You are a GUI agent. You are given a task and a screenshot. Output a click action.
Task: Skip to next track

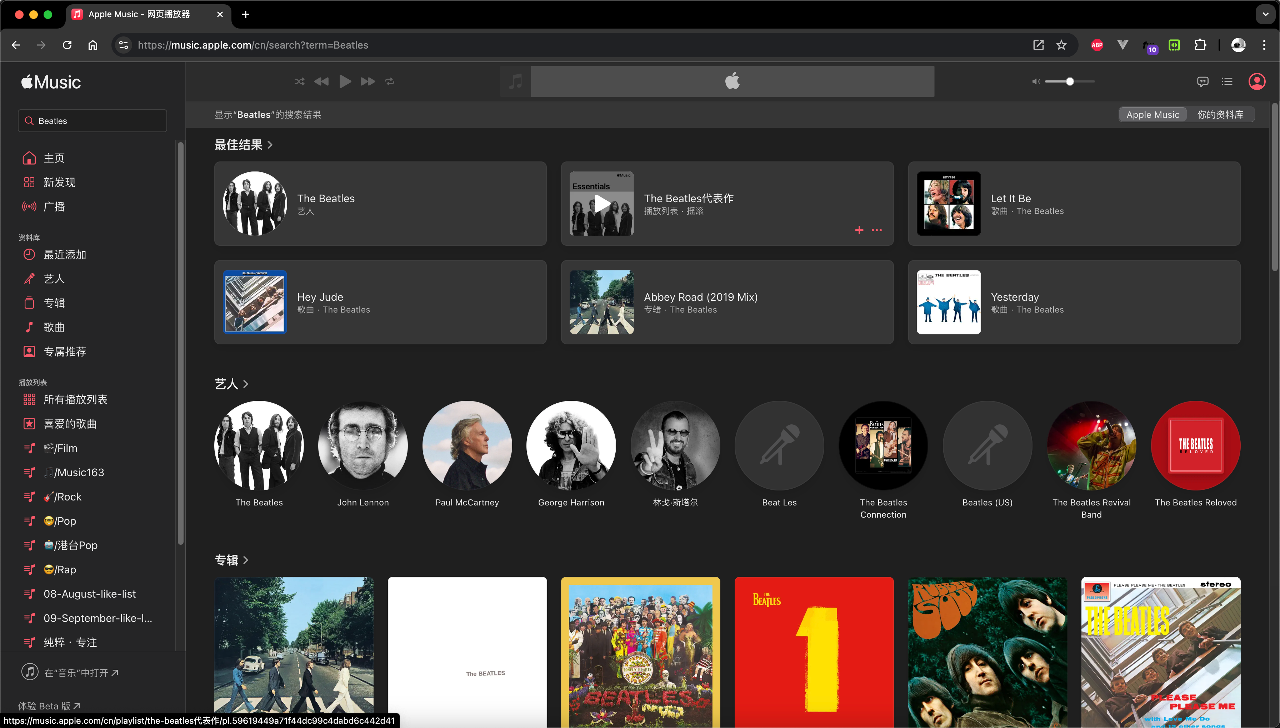pyautogui.click(x=368, y=81)
